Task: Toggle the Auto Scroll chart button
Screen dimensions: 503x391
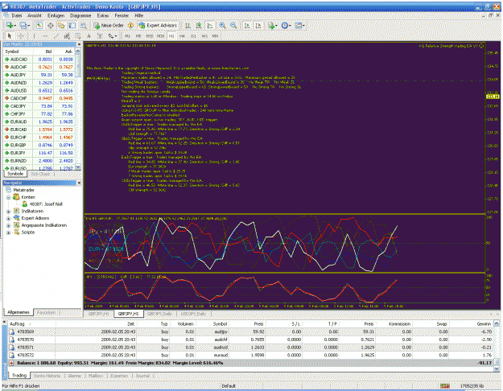Action: [x=247, y=25]
